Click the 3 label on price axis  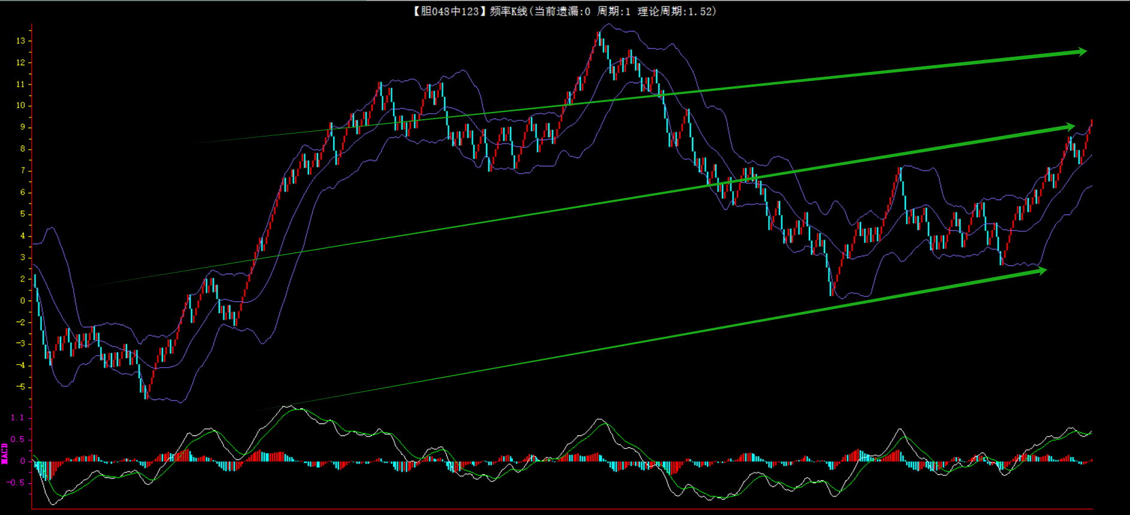coord(23,257)
